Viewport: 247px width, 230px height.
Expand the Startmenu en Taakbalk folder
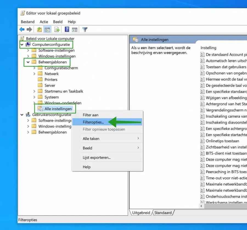(x=34, y=91)
